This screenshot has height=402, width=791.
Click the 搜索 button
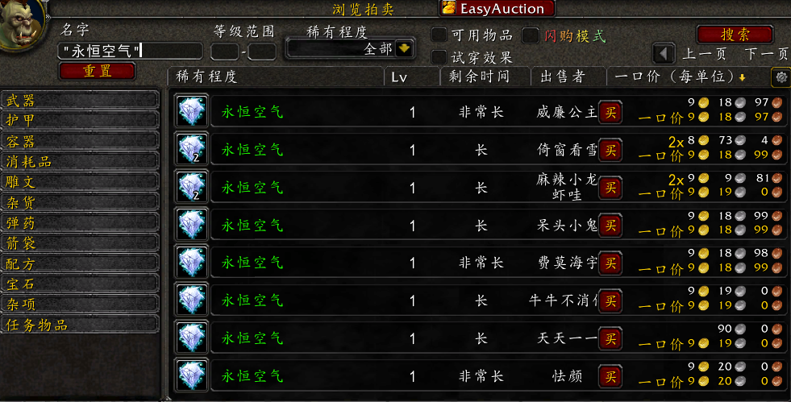[x=735, y=35]
